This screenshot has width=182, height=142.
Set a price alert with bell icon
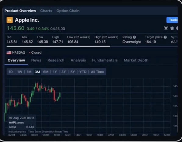click(166, 28)
